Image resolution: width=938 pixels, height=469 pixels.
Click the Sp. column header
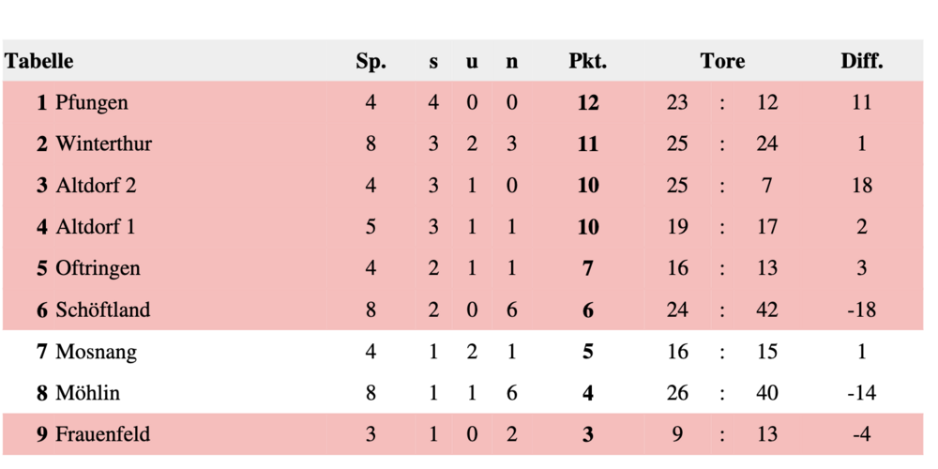pos(371,61)
